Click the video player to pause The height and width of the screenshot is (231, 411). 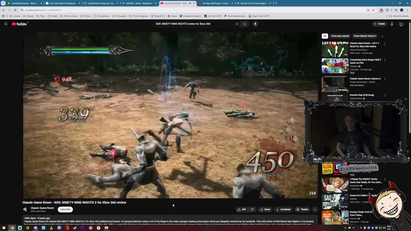click(x=170, y=116)
